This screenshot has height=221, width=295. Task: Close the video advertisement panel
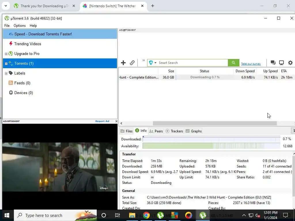click(116, 121)
